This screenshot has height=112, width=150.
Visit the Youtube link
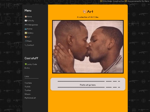[x=28, y=83]
